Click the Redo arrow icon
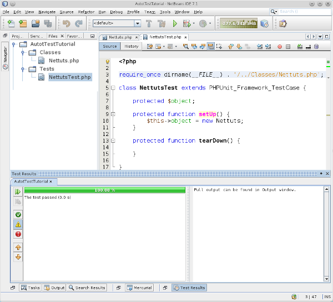 [79, 23]
